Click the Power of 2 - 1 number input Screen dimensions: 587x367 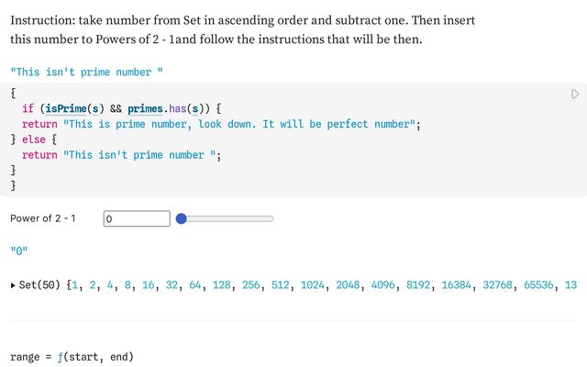coord(136,218)
